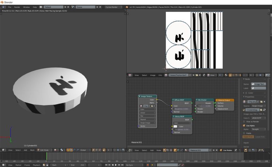This screenshot has height=167, width=272.
Task: Click the End frame 250 field
Action: pyautogui.click(x=78, y=165)
